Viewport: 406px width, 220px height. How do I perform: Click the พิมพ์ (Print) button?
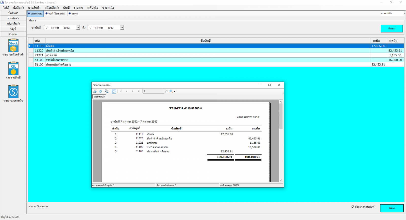coord(392,208)
